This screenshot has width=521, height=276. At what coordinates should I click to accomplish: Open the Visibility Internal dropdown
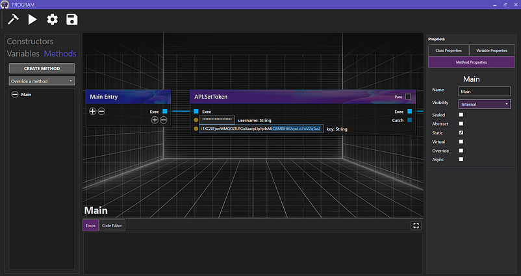pos(485,105)
